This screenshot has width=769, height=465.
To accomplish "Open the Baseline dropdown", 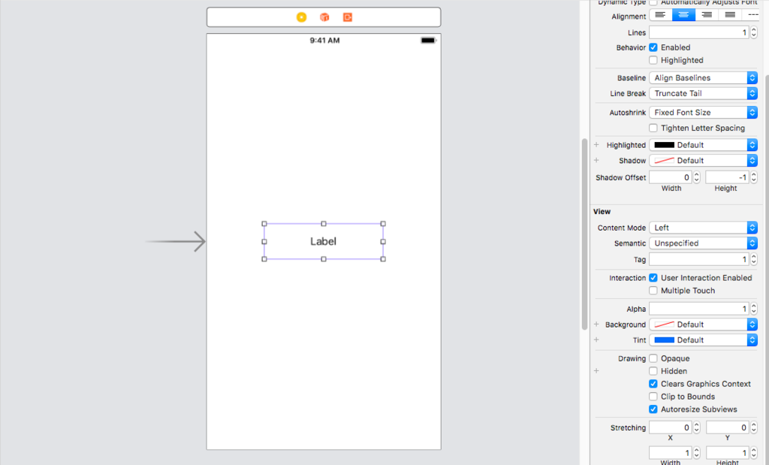I will 703,78.
